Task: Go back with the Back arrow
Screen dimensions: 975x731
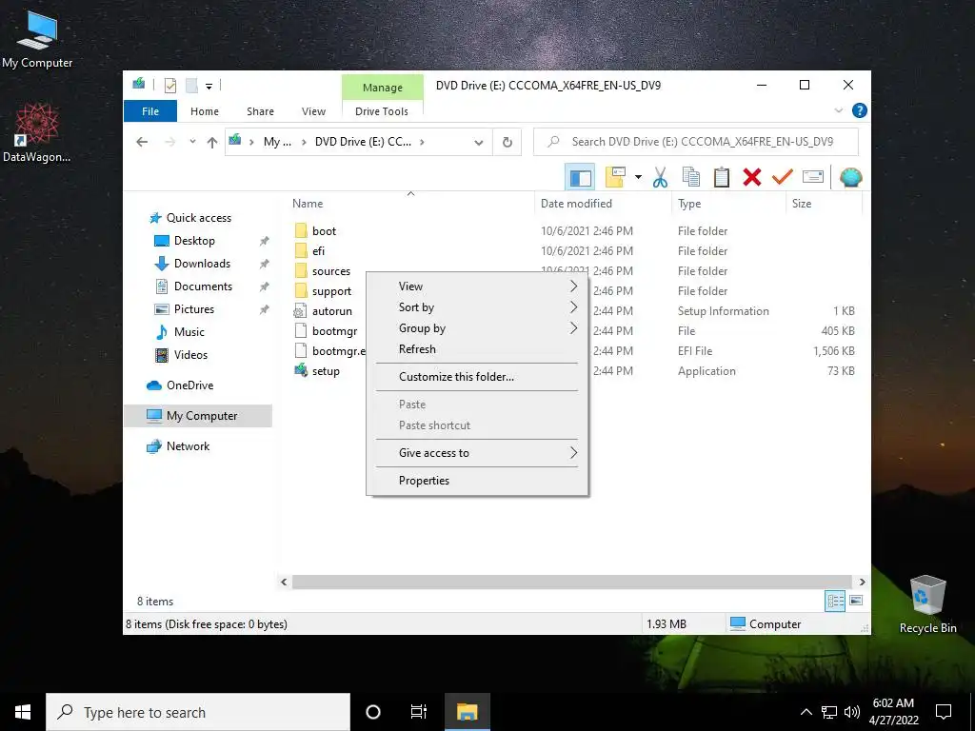Action: click(x=142, y=142)
